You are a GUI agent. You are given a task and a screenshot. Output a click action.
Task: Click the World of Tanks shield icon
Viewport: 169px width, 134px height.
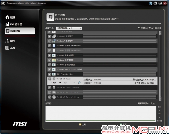click(x=54, y=79)
